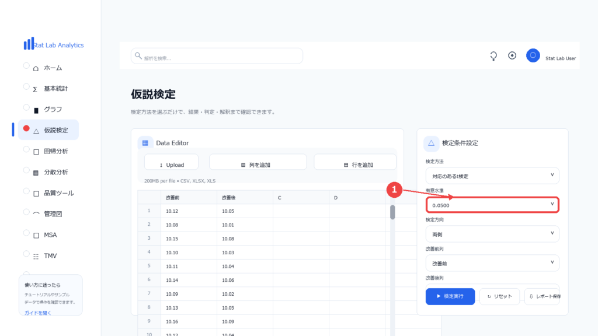Open the グラフ menu item
The image size is (598, 336).
(x=53, y=109)
